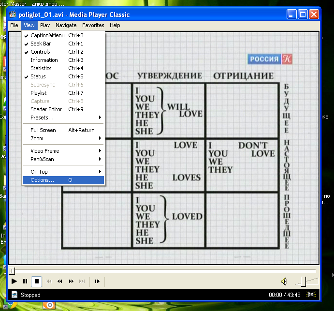Open the Play menu
The image size is (334, 311).
tap(45, 25)
